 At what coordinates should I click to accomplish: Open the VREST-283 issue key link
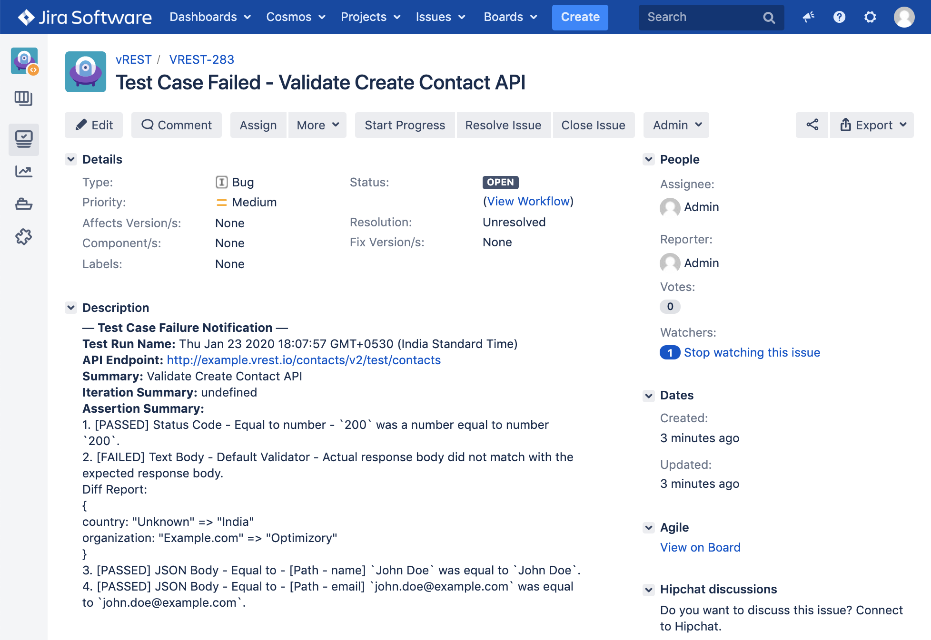202,59
